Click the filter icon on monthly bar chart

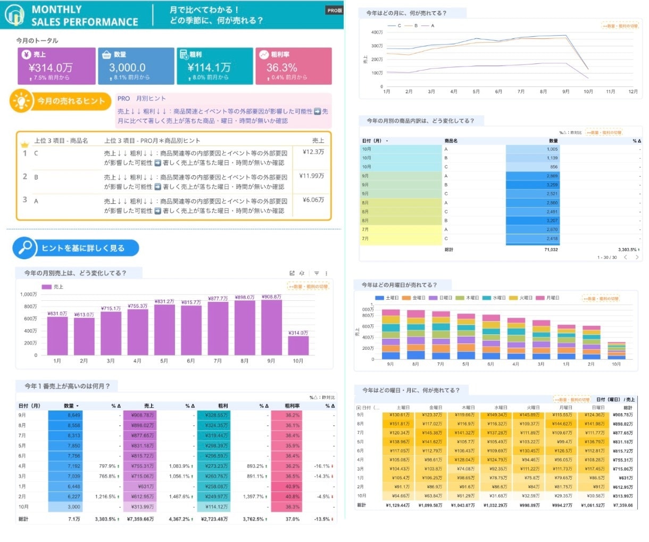[317, 273]
